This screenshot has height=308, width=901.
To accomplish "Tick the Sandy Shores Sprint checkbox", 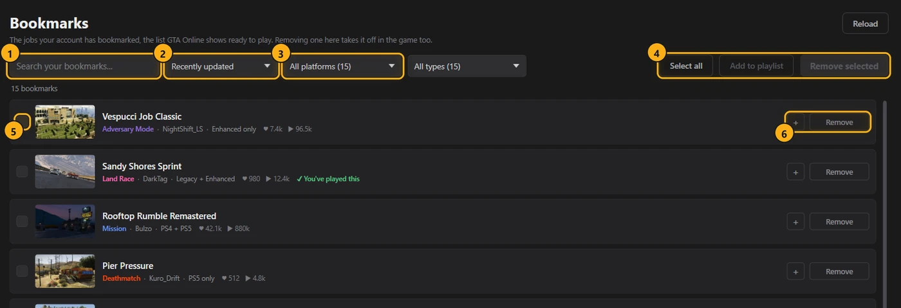I will 22,172.
